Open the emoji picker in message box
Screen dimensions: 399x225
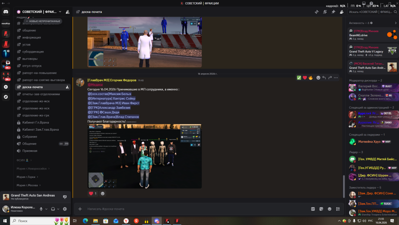pyautogui.click(x=330, y=209)
